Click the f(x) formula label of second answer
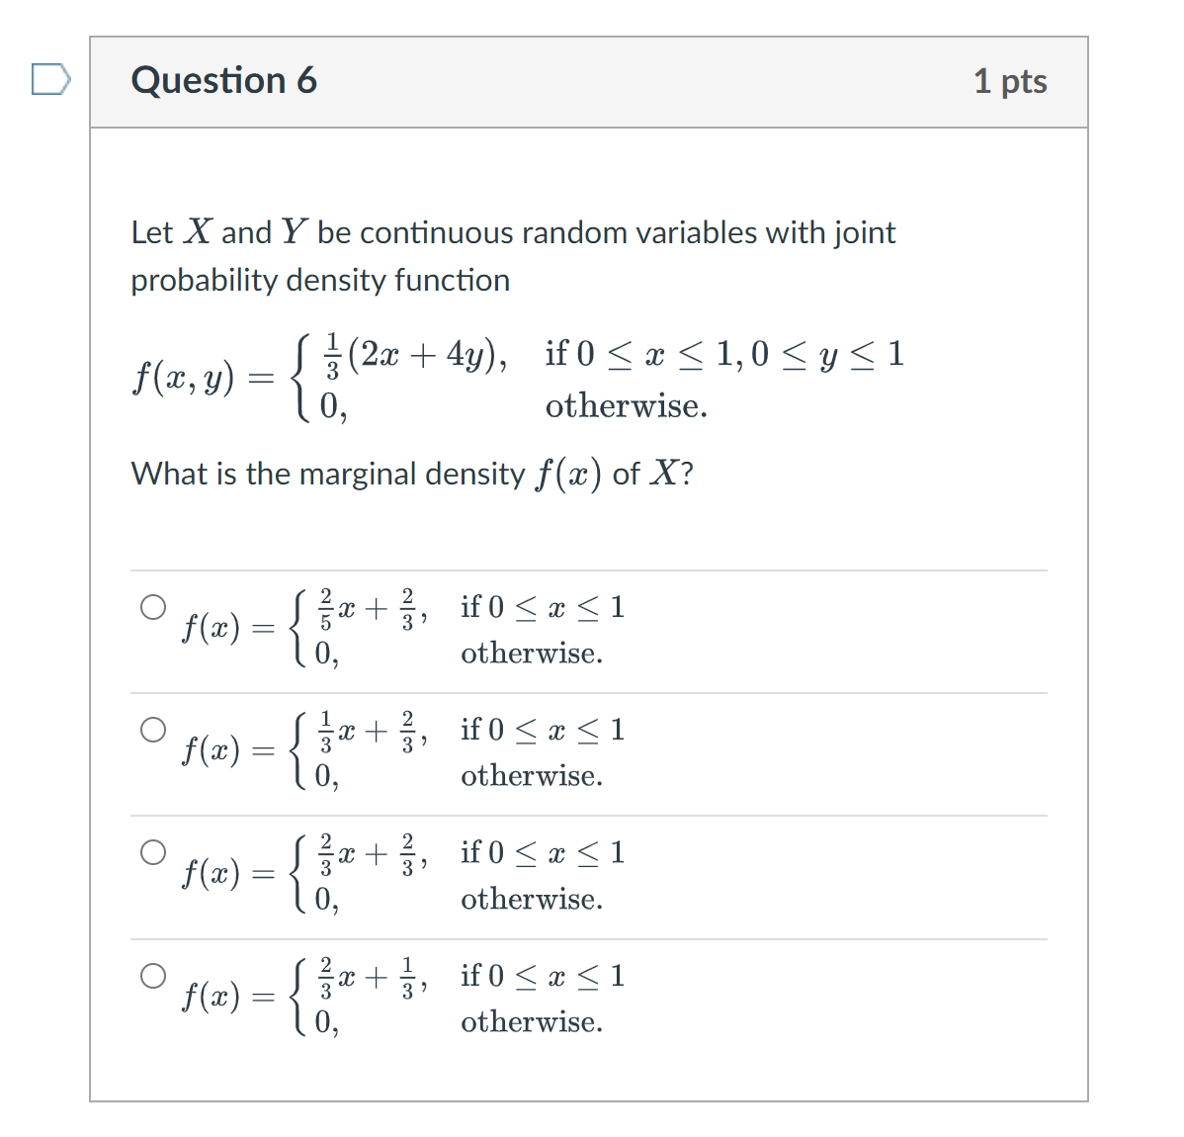The width and height of the screenshot is (1184, 1137). [211, 750]
